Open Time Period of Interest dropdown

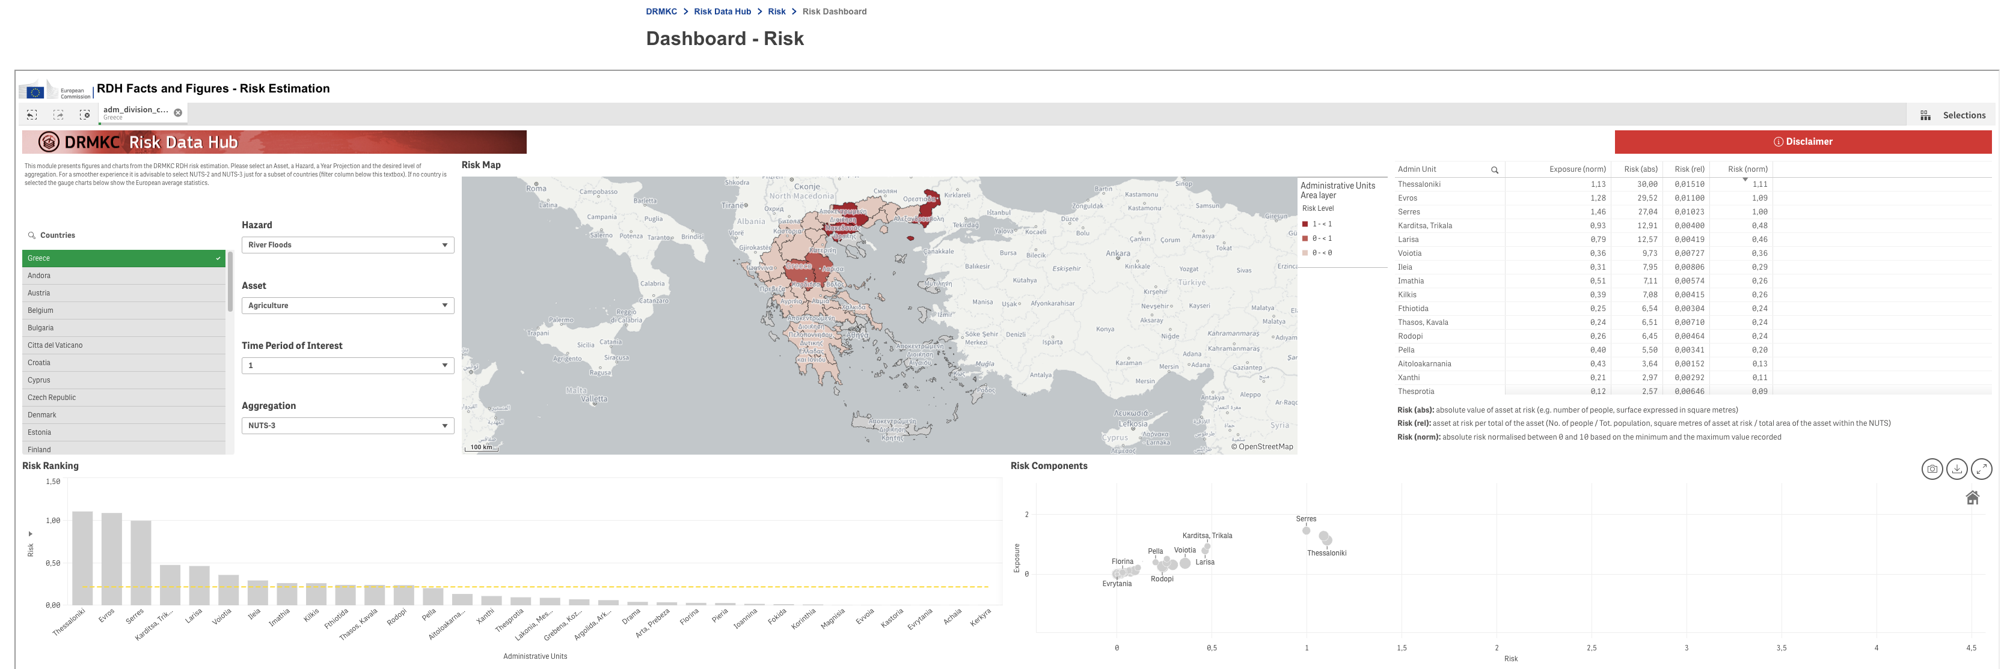click(x=348, y=366)
